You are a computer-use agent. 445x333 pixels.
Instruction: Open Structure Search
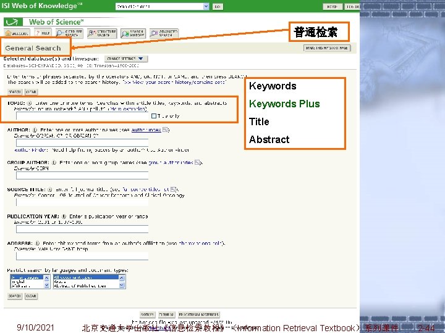point(102,33)
